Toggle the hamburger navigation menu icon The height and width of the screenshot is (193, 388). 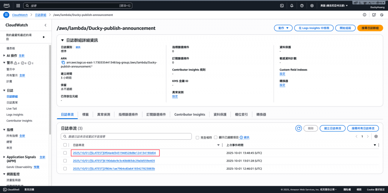[x=6, y=15]
